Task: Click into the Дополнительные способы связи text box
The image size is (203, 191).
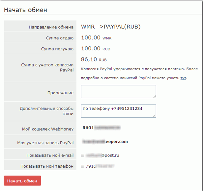Action: (x=118, y=111)
